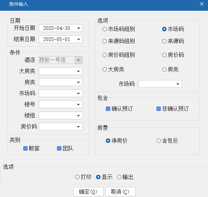Click the 取消(C) button

point(120,192)
